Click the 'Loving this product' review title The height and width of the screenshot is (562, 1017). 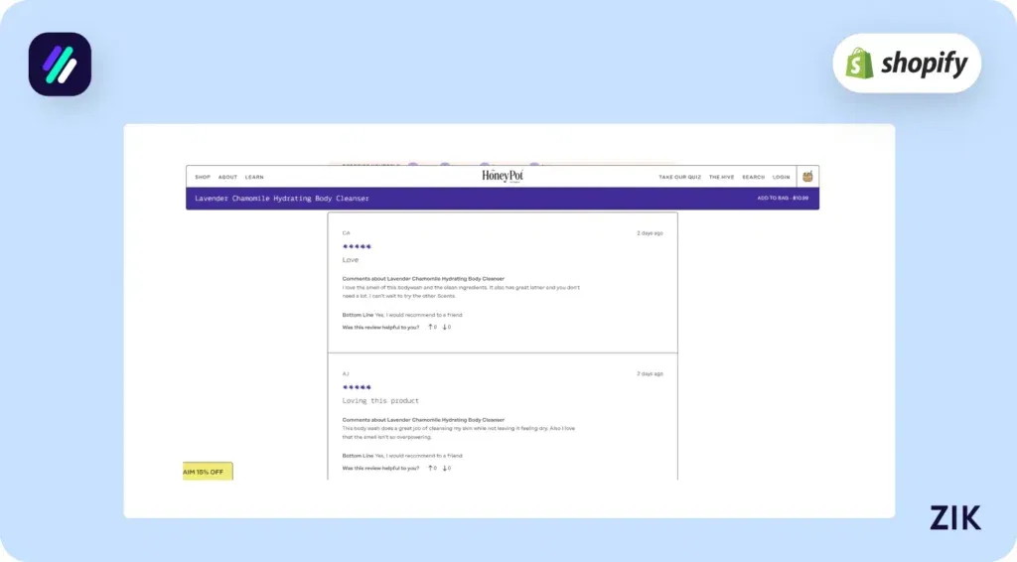[x=380, y=401]
